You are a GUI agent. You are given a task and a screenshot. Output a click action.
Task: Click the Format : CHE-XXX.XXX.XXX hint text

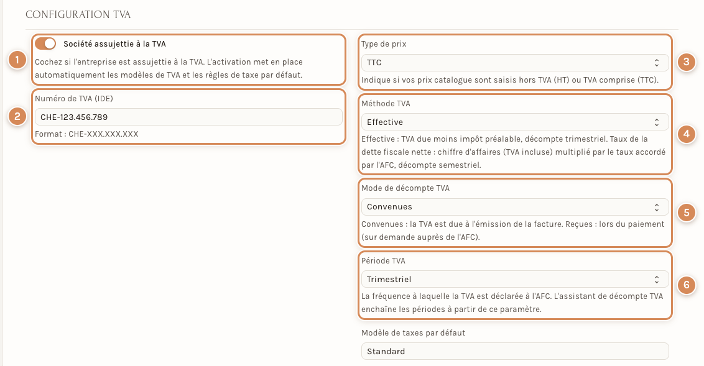coord(86,134)
